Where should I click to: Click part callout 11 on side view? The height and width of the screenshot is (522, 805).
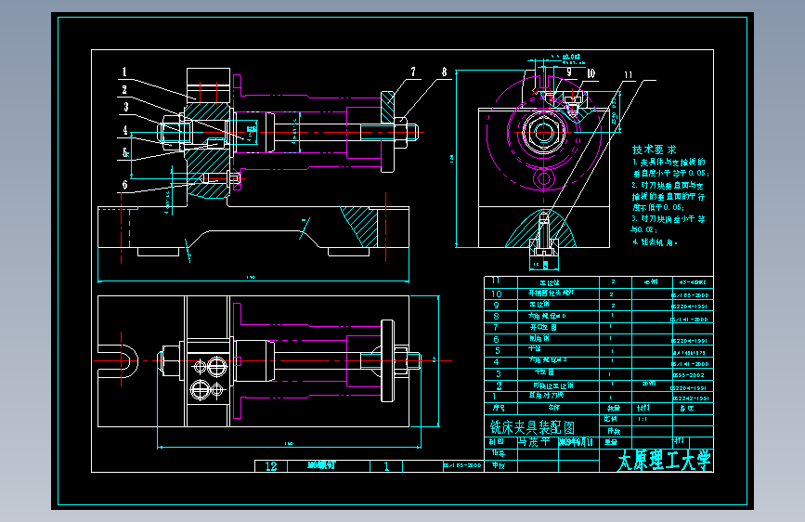click(x=629, y=75)
